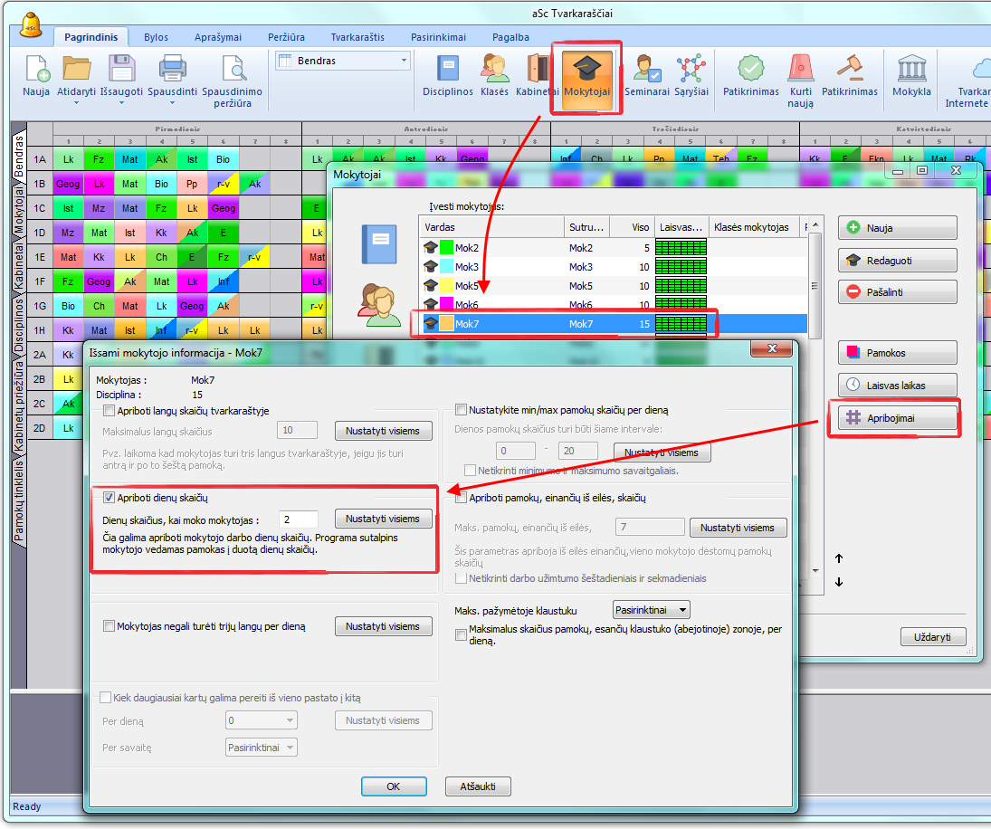The width and height of the screenshot is (991, 829).
Task: Open the Klasės icon in ribbon
Action: pos(494,71)
